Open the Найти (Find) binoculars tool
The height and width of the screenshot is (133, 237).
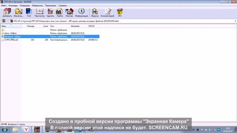pyautogui.click(x=60, y=13)
